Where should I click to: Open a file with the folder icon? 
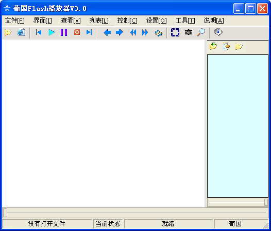(x=8, y=32)
